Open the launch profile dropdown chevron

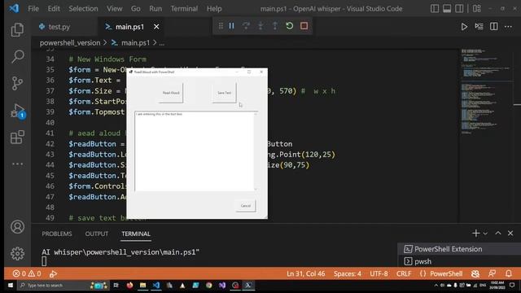485,234
